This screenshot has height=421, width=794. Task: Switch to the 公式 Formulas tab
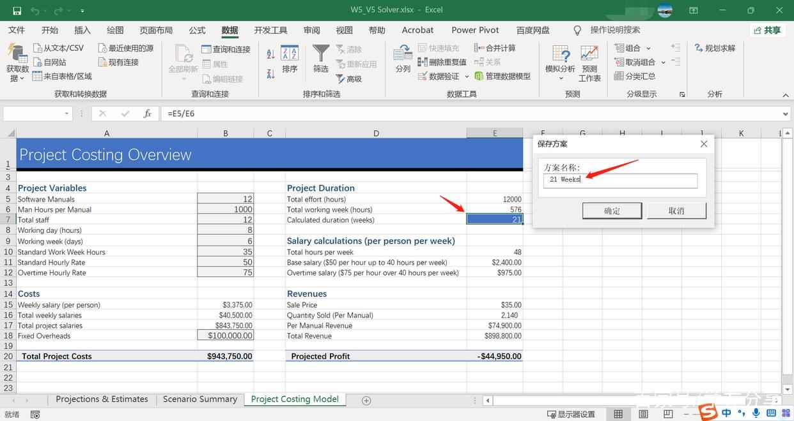click(197, 30)
